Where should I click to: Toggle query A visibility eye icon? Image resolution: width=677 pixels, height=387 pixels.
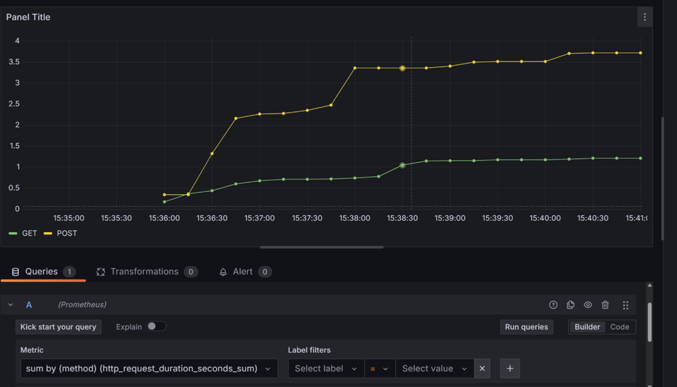(x=588, y=305)
